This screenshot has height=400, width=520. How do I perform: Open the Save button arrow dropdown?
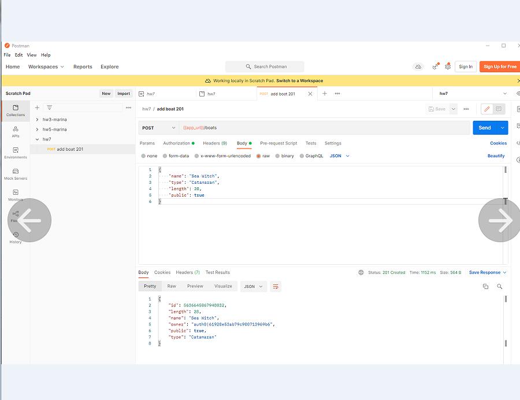click(x=454, y=109)
